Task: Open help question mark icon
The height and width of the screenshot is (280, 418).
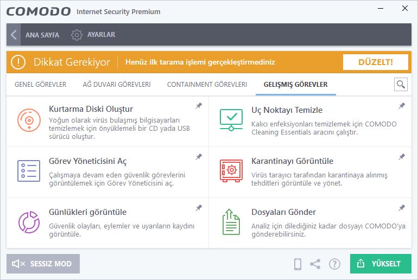Action: click(334, 264)
